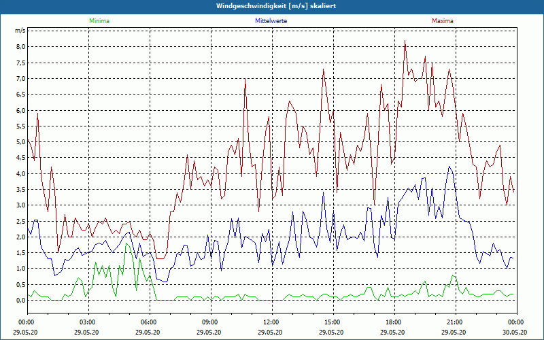Select the 03:00 time axis label
The image size is (544, 340).
[x=88, y=322]
